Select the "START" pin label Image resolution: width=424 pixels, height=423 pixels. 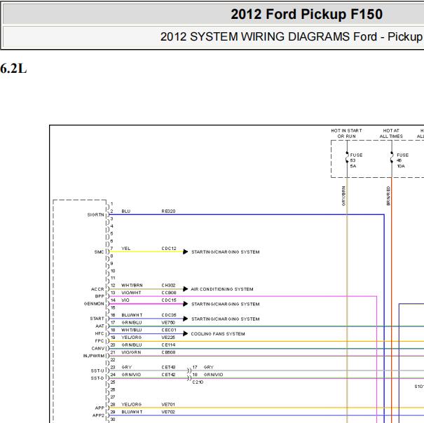click(x=97, y=319)
